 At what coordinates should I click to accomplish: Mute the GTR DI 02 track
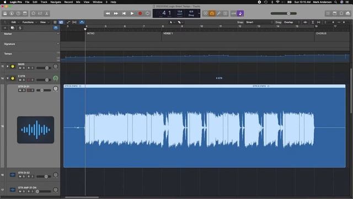point(20,176)
